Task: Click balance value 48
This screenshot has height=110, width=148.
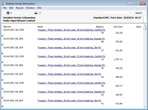Action: 102,86
